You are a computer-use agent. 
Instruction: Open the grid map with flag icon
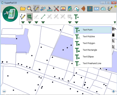pyautogui.click(x=90, y=9)
